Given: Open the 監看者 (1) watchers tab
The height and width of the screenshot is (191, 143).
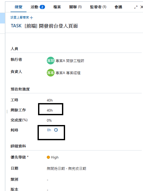Looking at the screenshot, I should (98, 7).
